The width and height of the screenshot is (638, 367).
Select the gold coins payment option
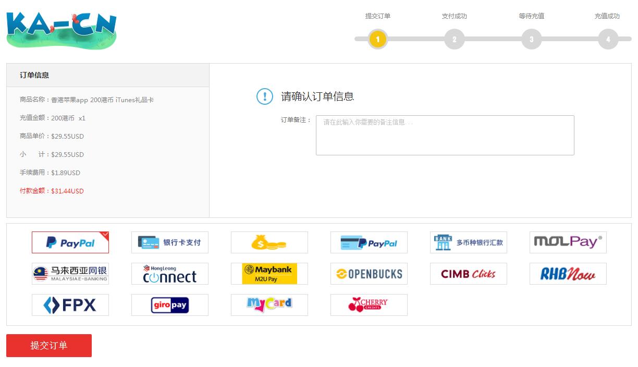(x=269, y=242)
